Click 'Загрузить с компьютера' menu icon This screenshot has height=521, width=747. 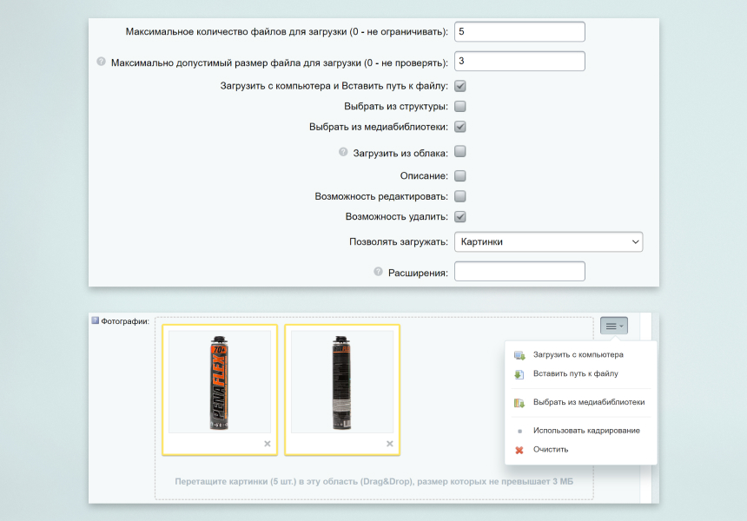pyautogui.click(x=519, y=355)
